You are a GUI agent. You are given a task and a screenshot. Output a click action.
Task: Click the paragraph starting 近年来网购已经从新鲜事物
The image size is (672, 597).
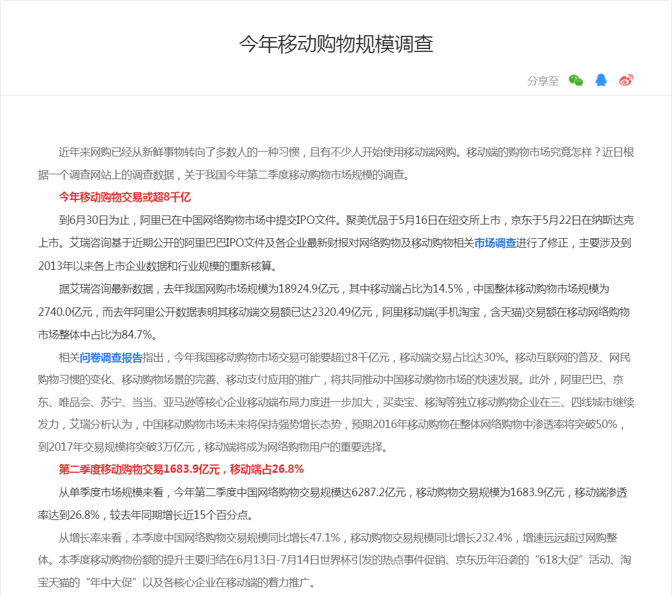336,164
